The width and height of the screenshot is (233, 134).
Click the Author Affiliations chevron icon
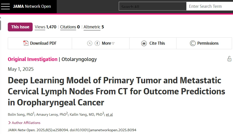[x=9, y=123]
